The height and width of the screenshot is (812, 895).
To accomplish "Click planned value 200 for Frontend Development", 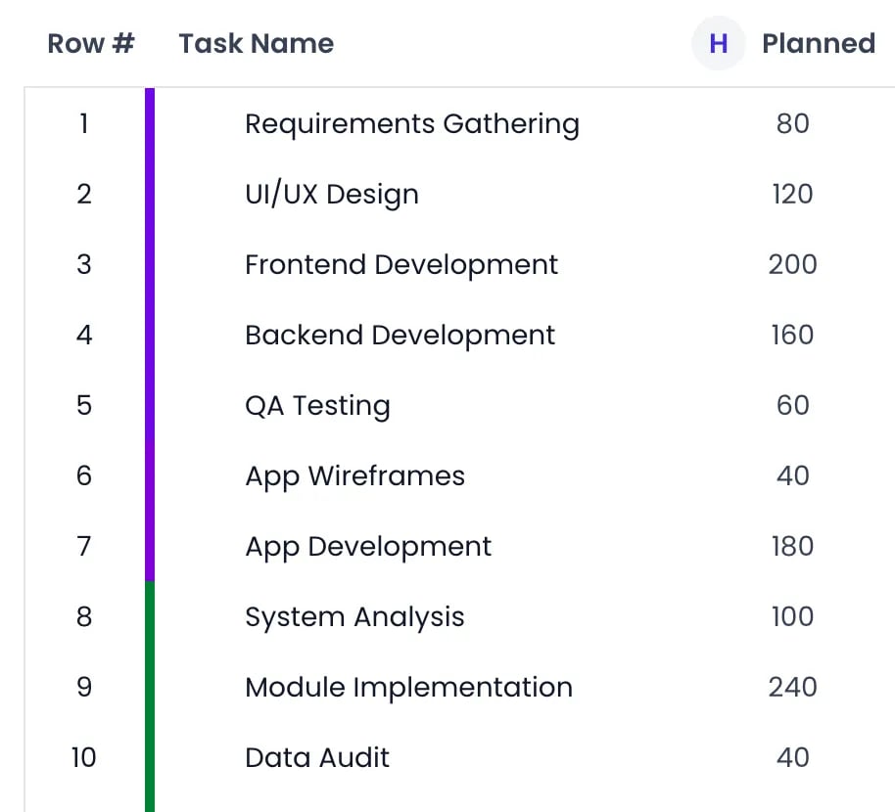I will click(x=793, y=264).
